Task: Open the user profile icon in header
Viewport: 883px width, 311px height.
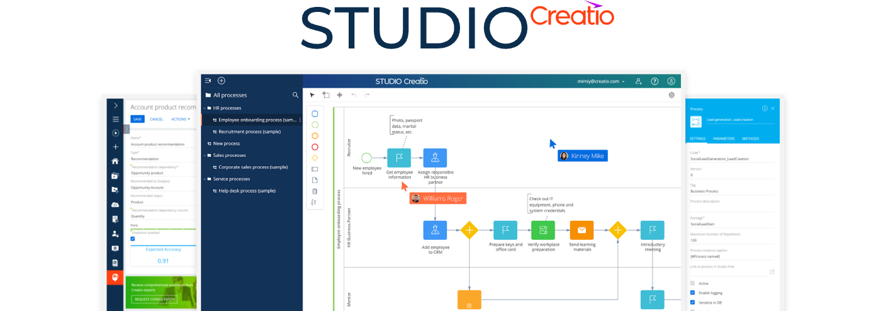Action: pos(672,81)
